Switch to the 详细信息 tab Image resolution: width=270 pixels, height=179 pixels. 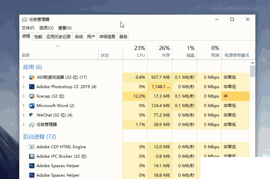pyautogui.click(x=107, y=37)
